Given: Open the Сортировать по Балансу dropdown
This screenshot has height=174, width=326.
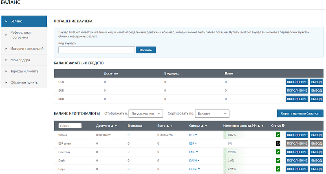Looking at the screenshot, I should click(x=212, y=114).
